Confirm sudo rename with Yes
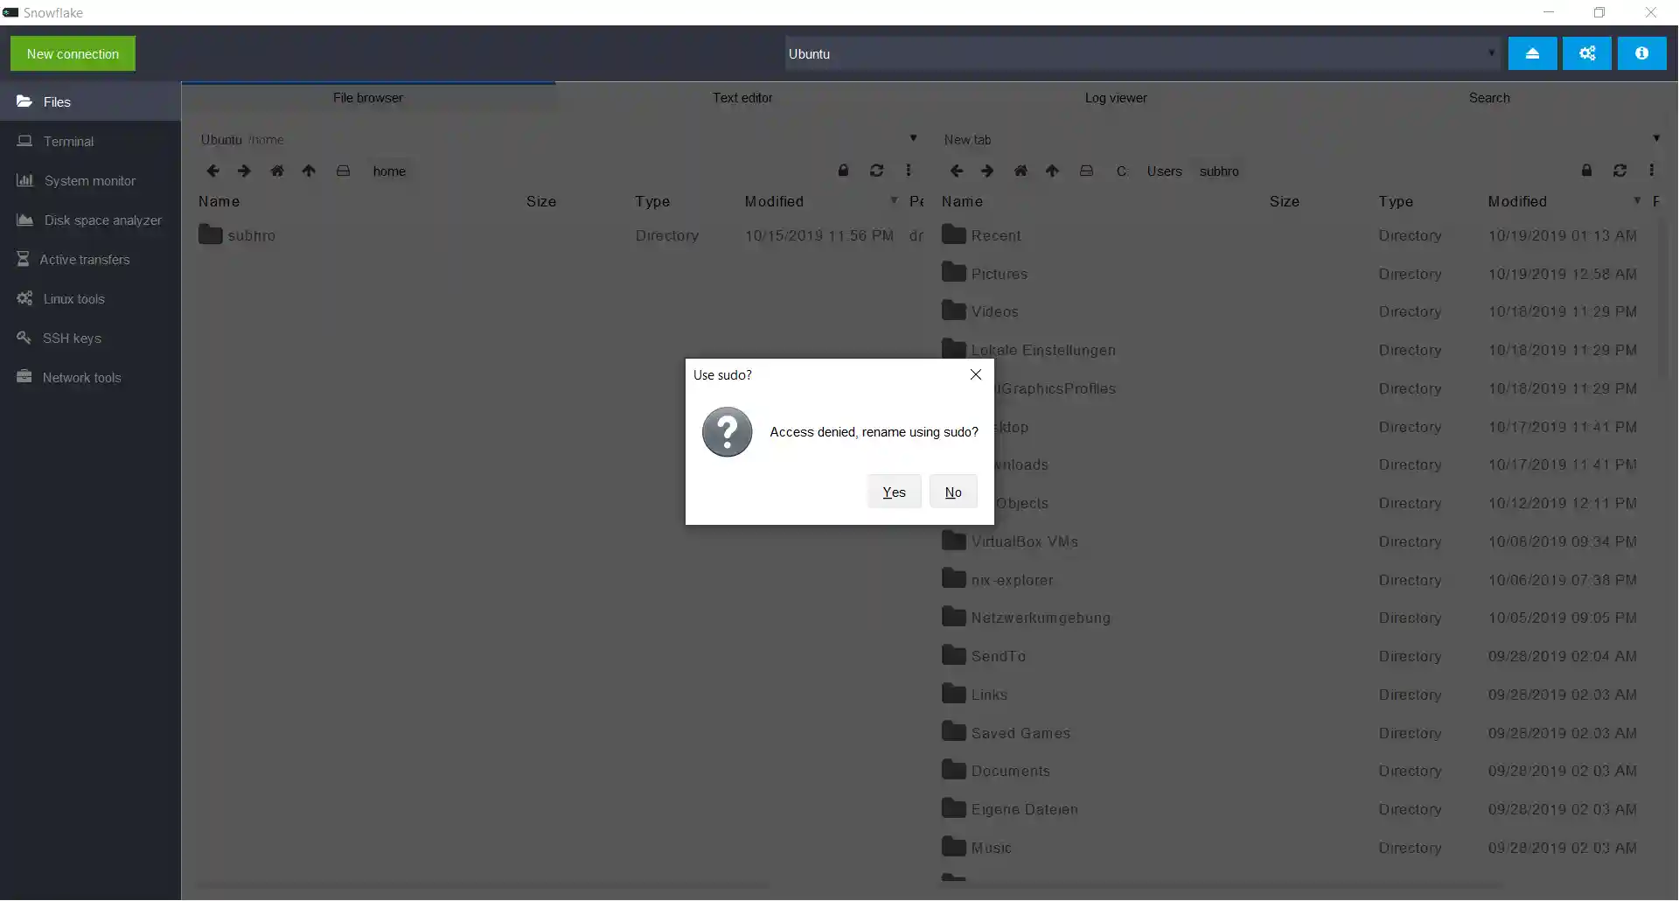 [x=894, y=492]
